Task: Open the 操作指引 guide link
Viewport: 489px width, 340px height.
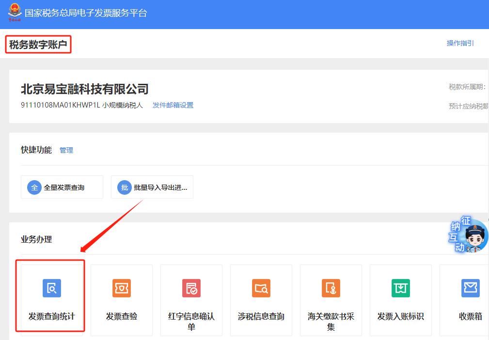Action: click(460, 43)
